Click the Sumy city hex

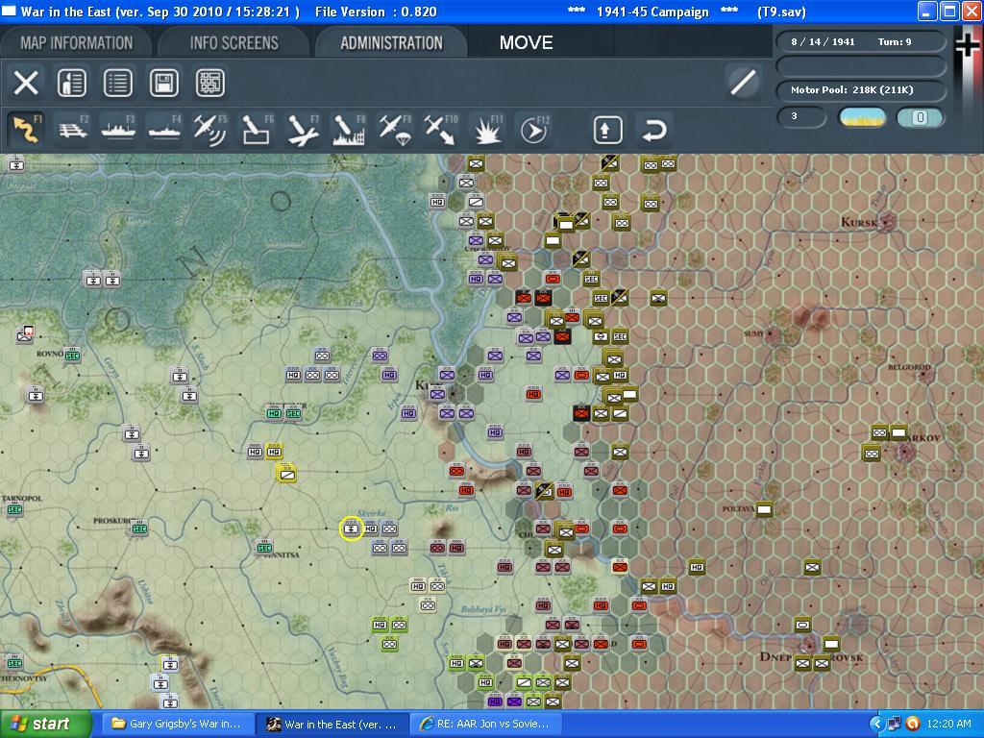[x=772, y=335]
